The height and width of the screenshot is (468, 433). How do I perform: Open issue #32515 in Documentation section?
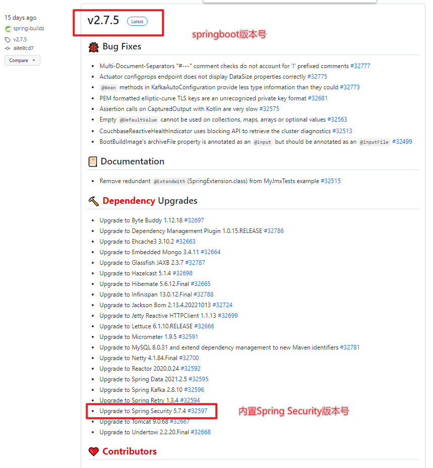tap(331, 181)
